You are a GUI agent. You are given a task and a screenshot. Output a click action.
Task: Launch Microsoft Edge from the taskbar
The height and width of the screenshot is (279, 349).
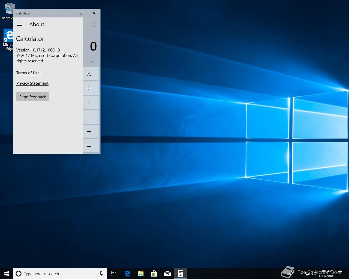(x=127, y=274)
